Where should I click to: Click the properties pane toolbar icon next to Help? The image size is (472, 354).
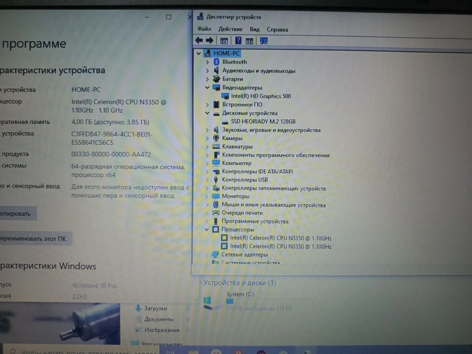(250, 41)
